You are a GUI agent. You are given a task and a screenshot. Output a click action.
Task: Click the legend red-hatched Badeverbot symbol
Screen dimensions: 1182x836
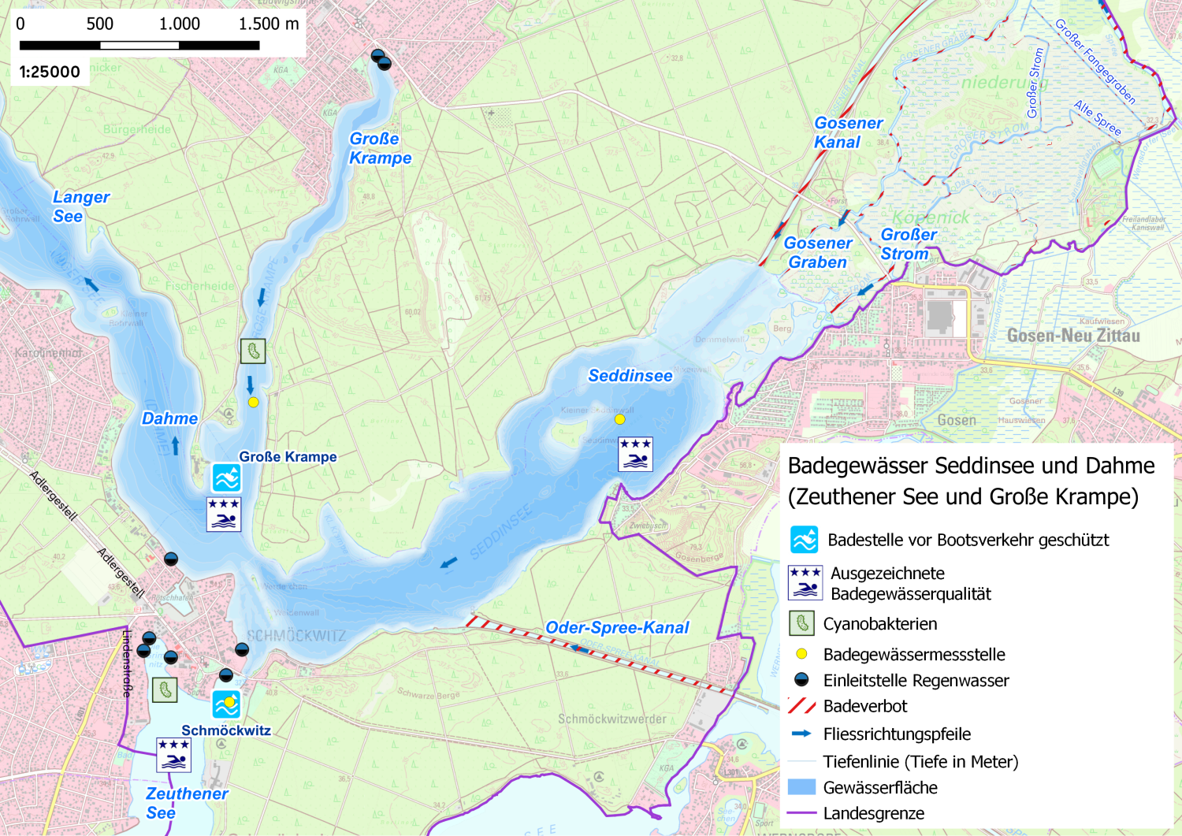(801, 706)
